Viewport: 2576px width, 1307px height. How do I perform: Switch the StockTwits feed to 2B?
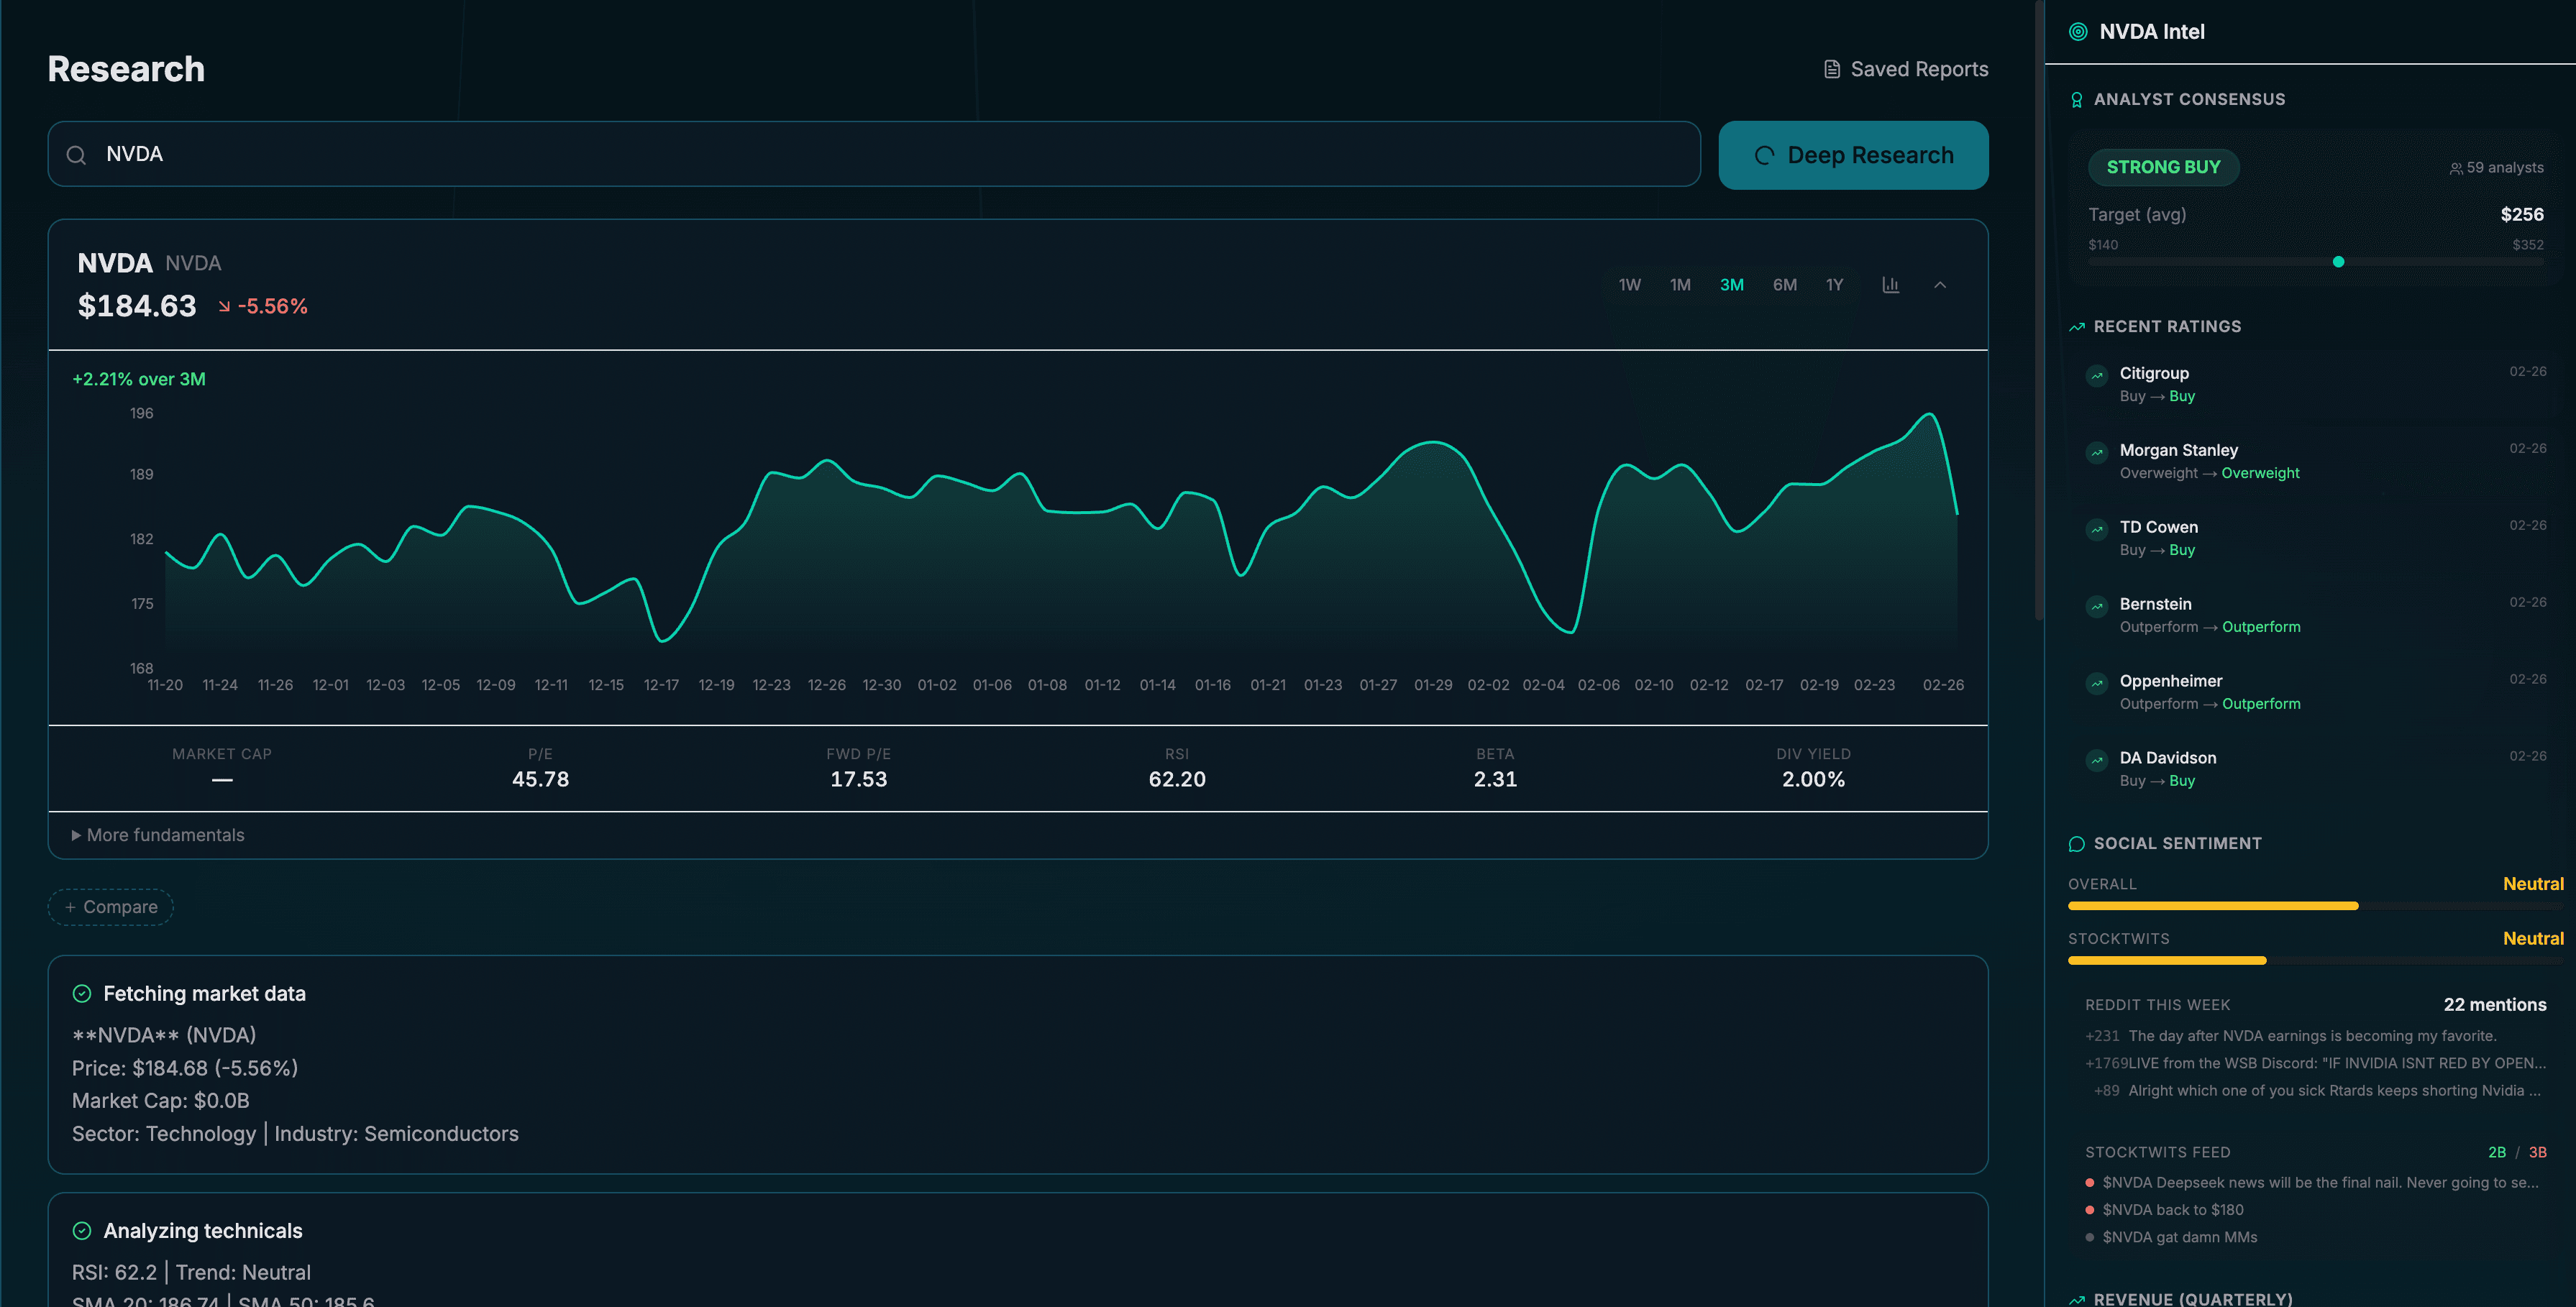coord(2497,1152)
